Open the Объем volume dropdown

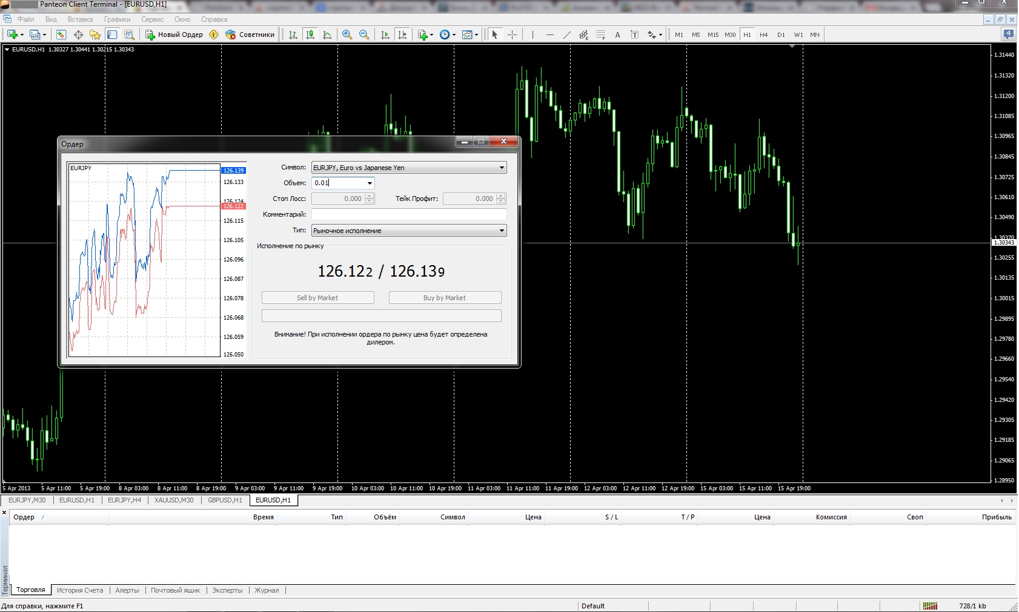pyautogui.click(x=369, y=183)
